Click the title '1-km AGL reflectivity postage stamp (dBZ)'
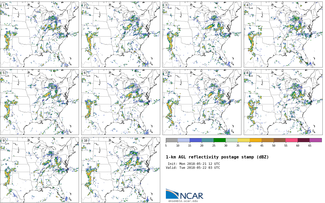 (x=217, y=157)
